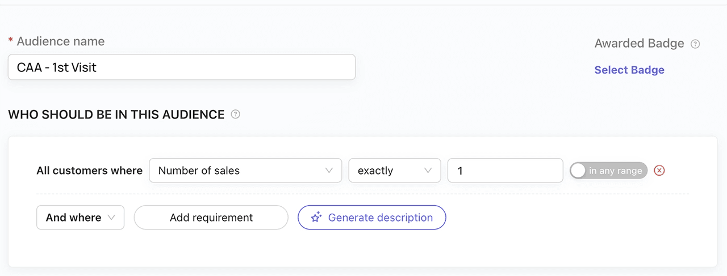Focus the Audience name field with CAA - 1st Visit
Screen dimensions: 727x276
(181, 67)
